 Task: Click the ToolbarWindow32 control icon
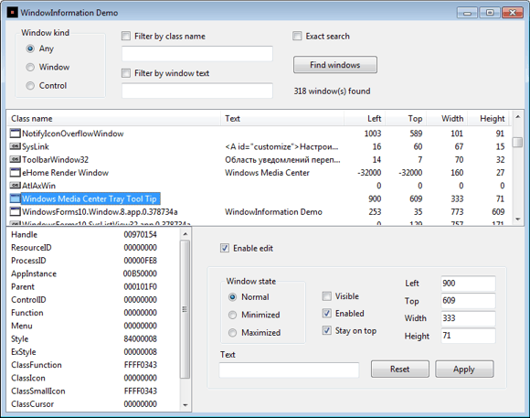[16, 159]
